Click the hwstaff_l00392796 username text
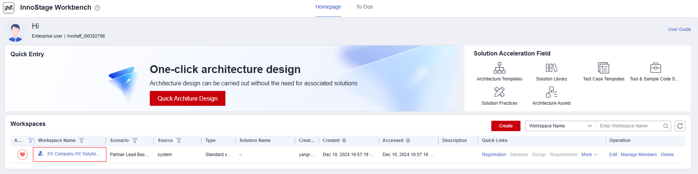698x174 pixels. pyautogui.click(x=86, y=36)
